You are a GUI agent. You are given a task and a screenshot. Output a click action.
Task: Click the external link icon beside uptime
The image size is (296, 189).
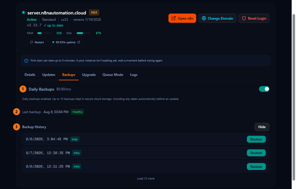coord(79,42)
